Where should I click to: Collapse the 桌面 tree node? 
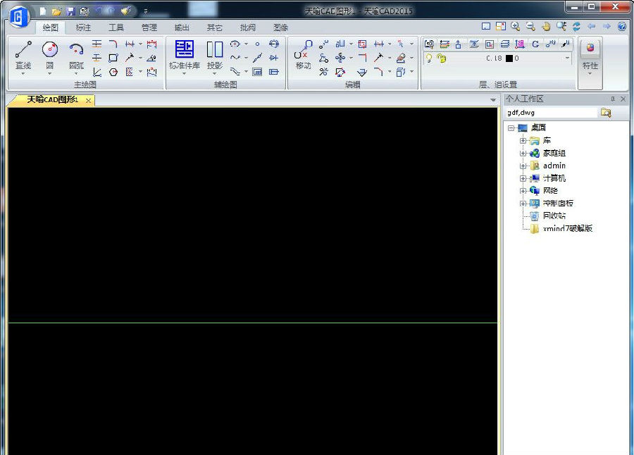click(511, 127)
